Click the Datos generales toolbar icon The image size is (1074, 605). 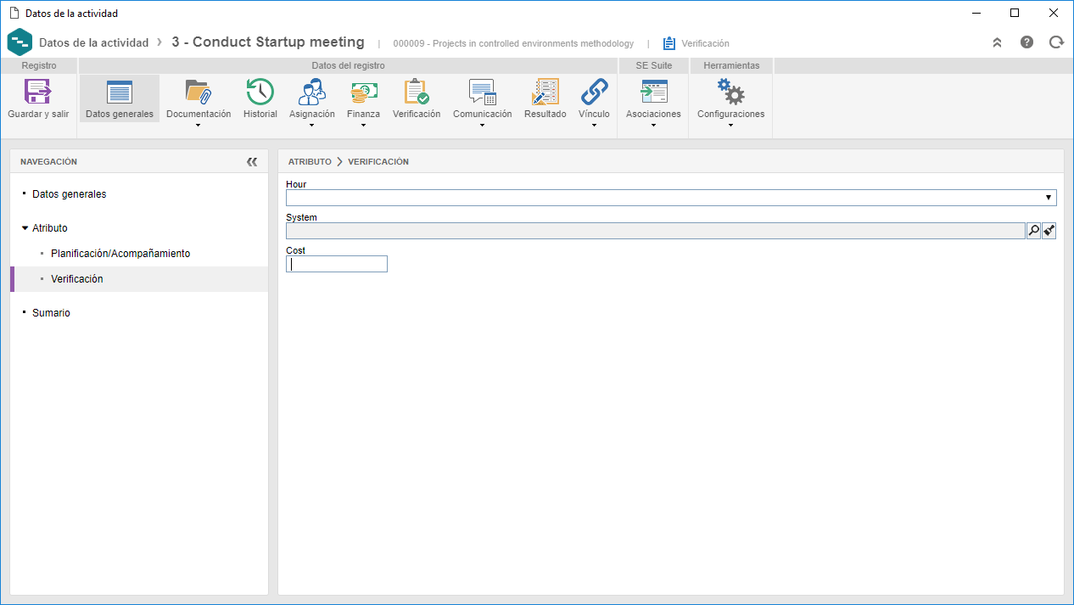pyautogui.click(x=120, y=92)
